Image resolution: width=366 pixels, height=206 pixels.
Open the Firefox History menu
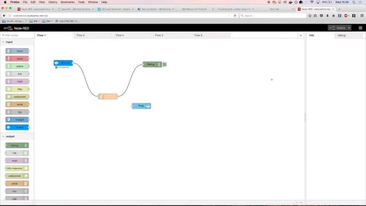point(53,2)
